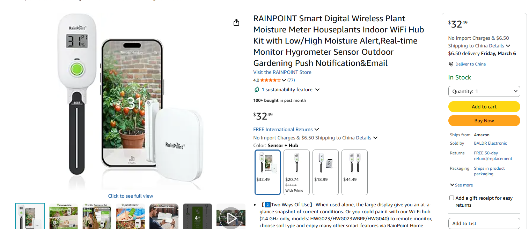
Task: Visit the RAINPOINT Store link
Action: pos(282,72)
